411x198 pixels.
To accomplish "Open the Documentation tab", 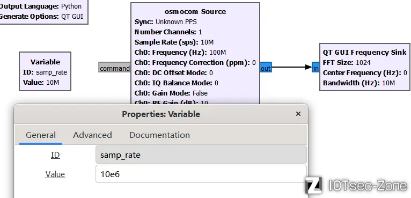I will pyautogui.click(x=159, y=135).
